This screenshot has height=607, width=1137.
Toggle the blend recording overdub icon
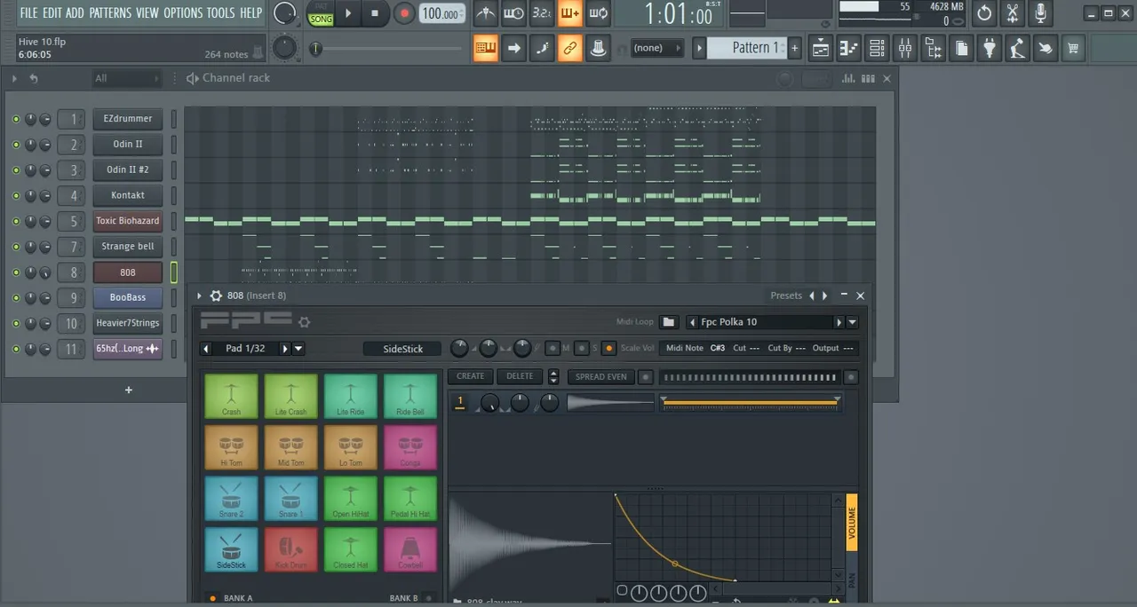coord(570,13)
